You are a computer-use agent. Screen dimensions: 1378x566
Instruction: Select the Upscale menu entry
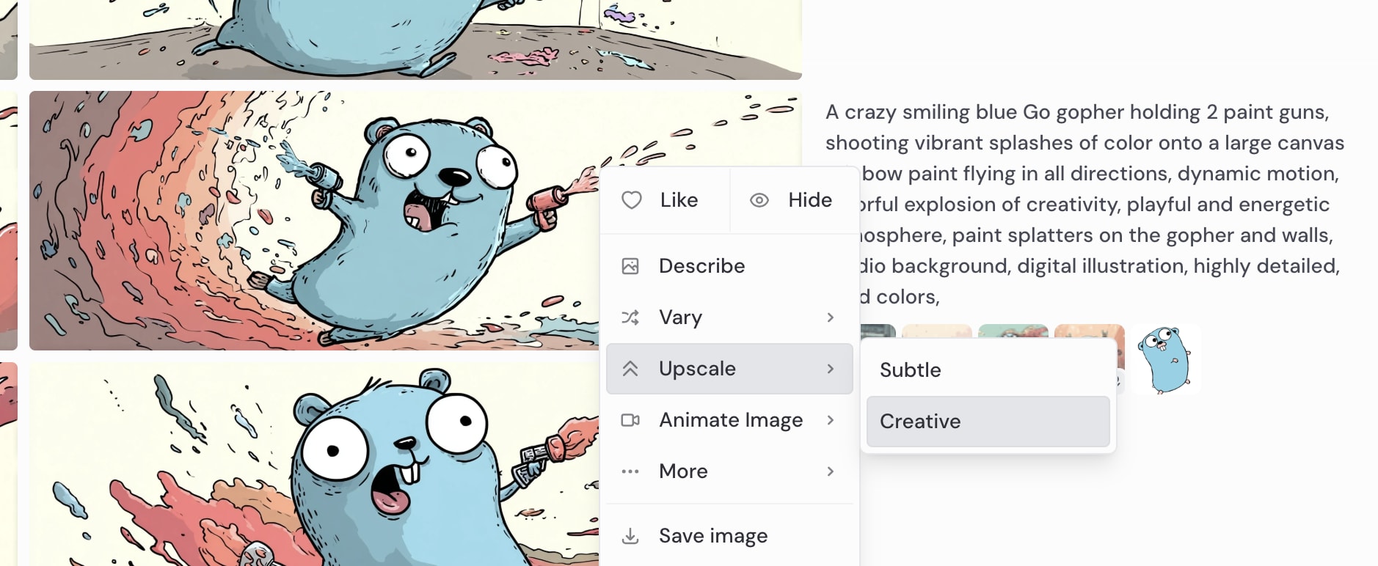tap(729, 369)
